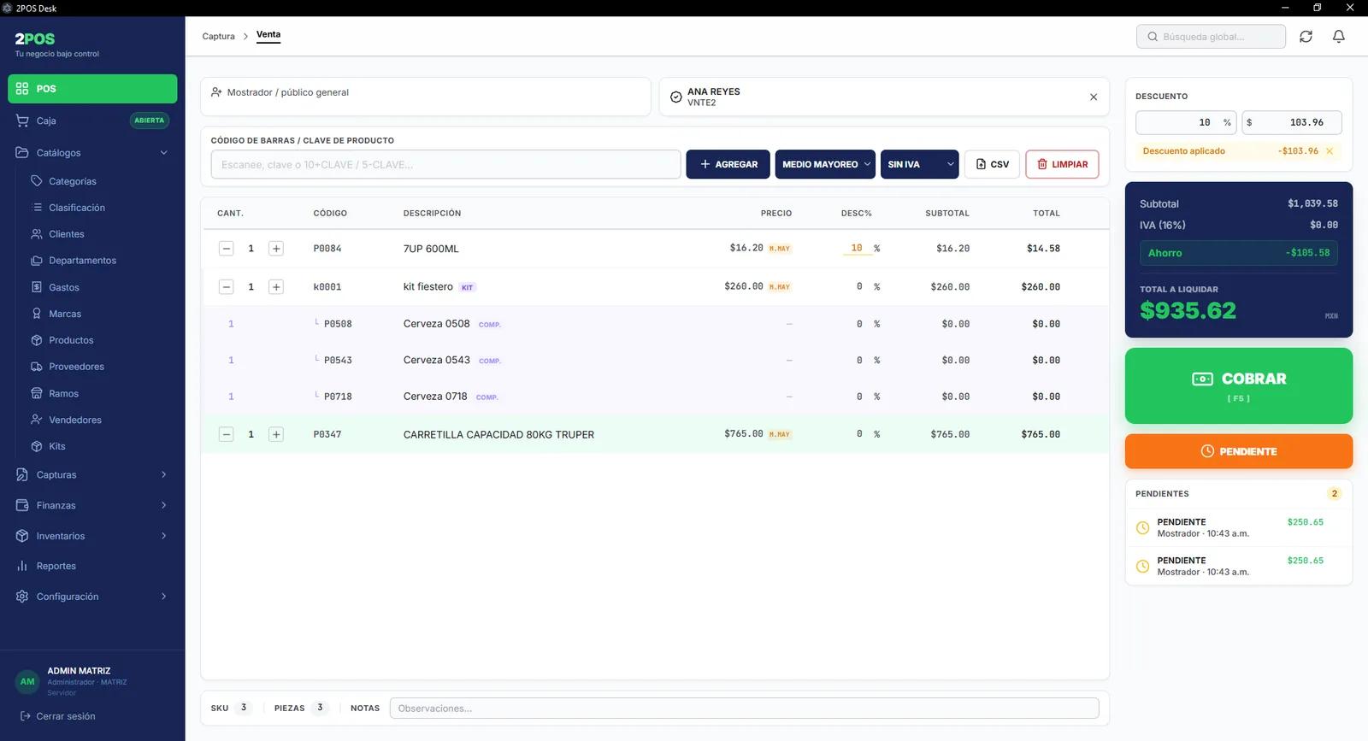
Task: Click Cerrar sesión to log out
Action: pos(57,716)
